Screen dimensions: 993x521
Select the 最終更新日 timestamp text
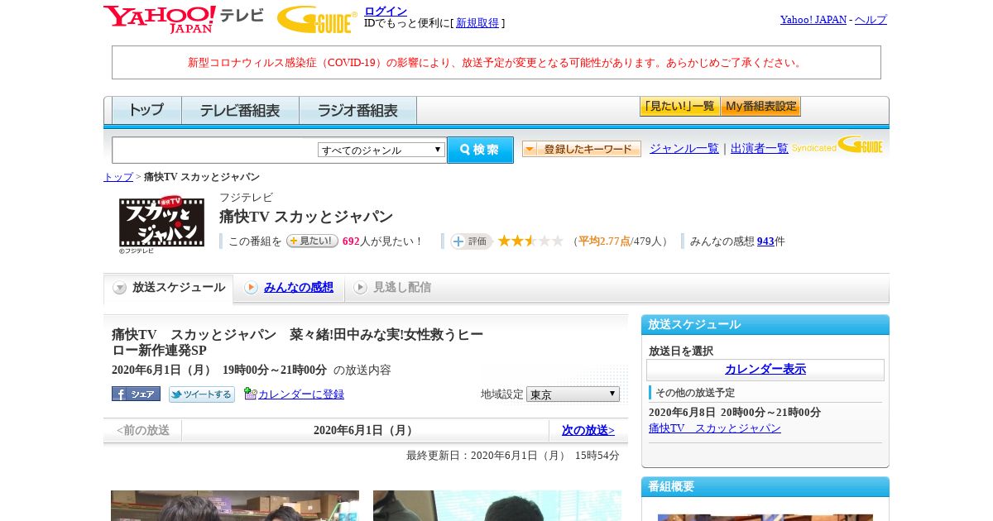513,456
